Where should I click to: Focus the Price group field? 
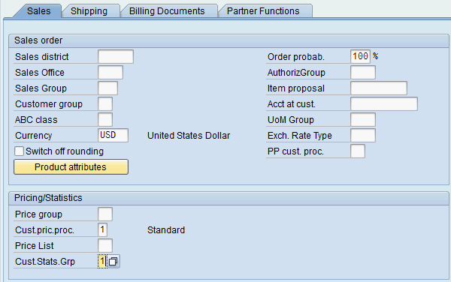tap(105, 214)
